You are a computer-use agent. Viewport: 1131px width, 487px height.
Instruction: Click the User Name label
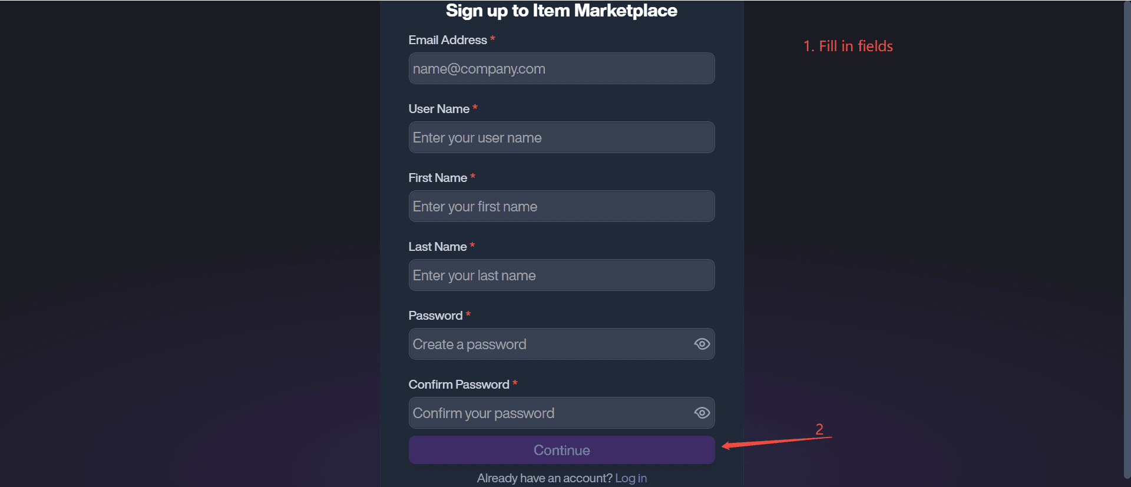click(x=439, y=109)
